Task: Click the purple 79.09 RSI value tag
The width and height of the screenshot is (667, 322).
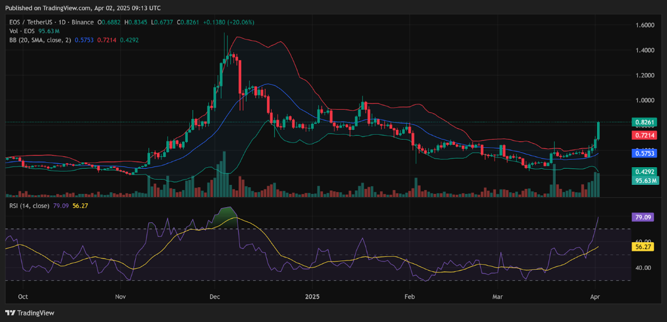Action: point(645,217)
